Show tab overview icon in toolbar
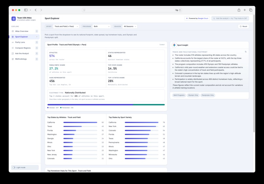Image resolution: width=264 pixels, height=184 pixels. 251,10
